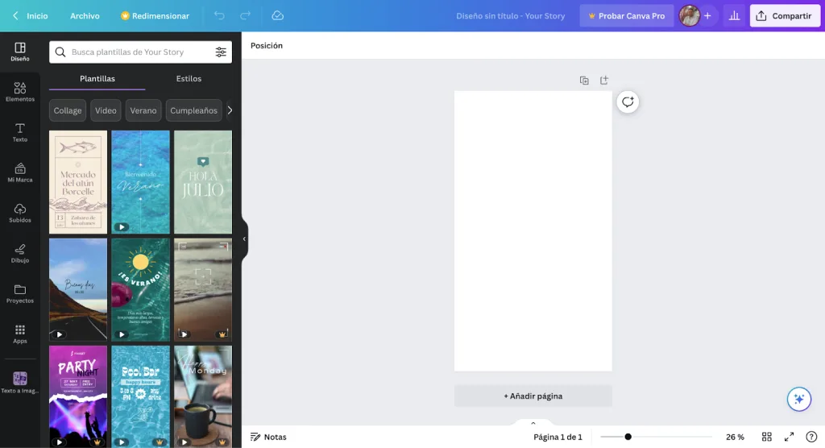Adjust the zoom slider handle
This screenshot has width=825, height=448.
pyautogui.click(x=628, y=437)
